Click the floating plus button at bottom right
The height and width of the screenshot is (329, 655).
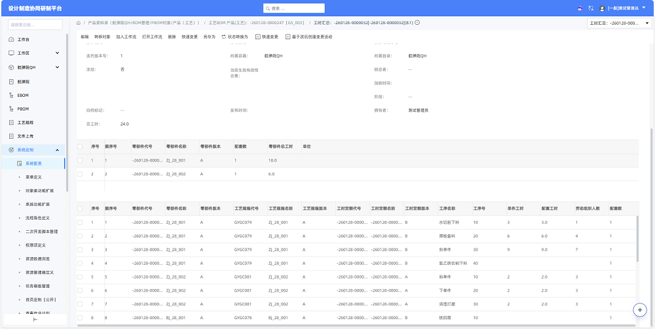(639, 309)
